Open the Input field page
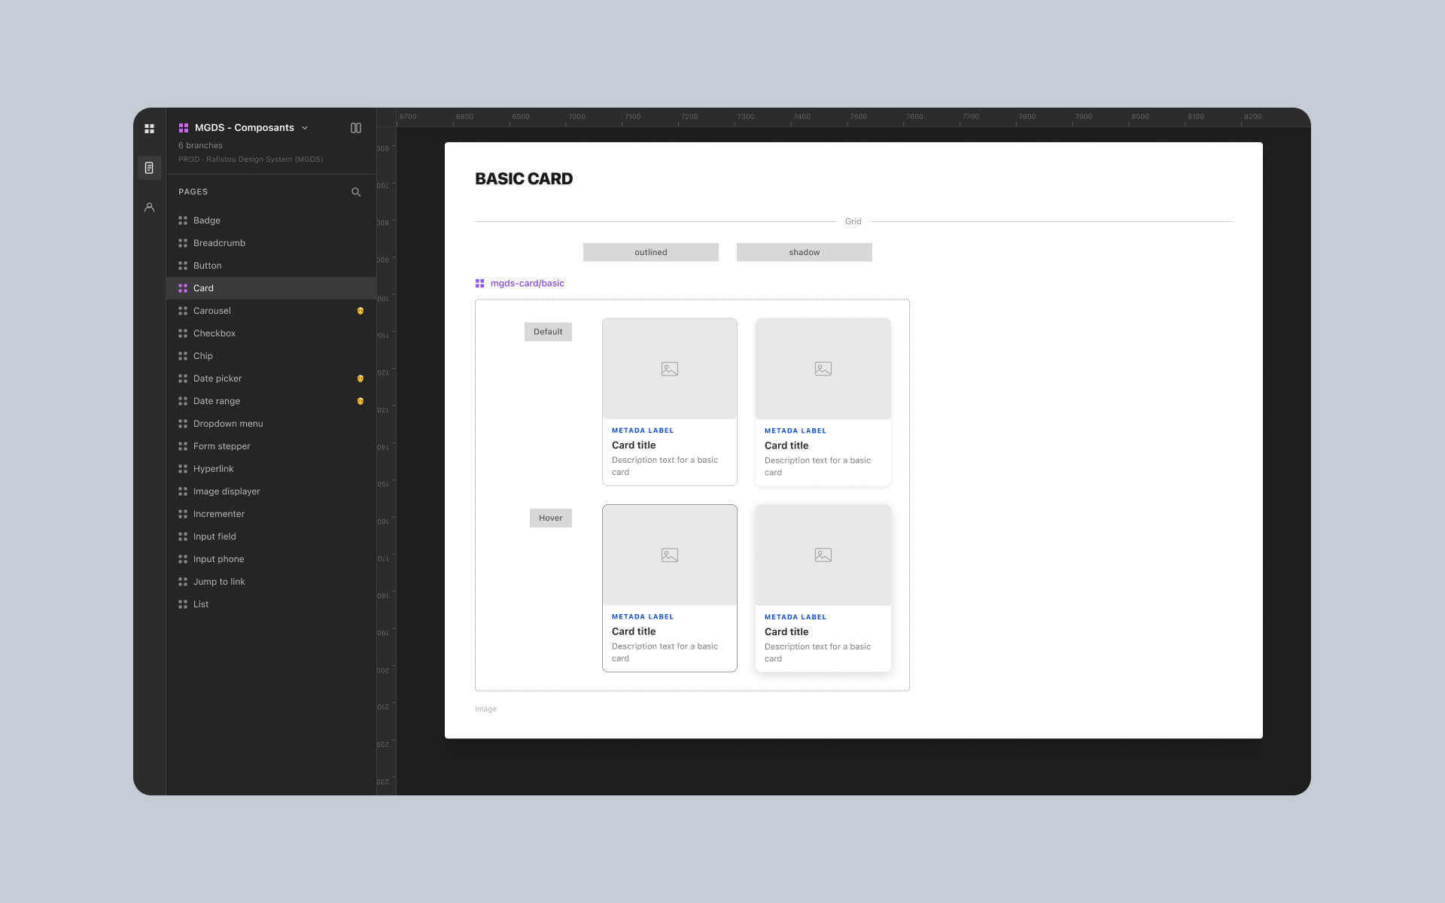1445x903 pixels. click(x=271, y=537)
